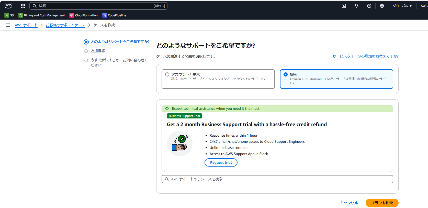
Task: Click the ケースを作成 breadcrumb text
Action: tap(104, 25)
